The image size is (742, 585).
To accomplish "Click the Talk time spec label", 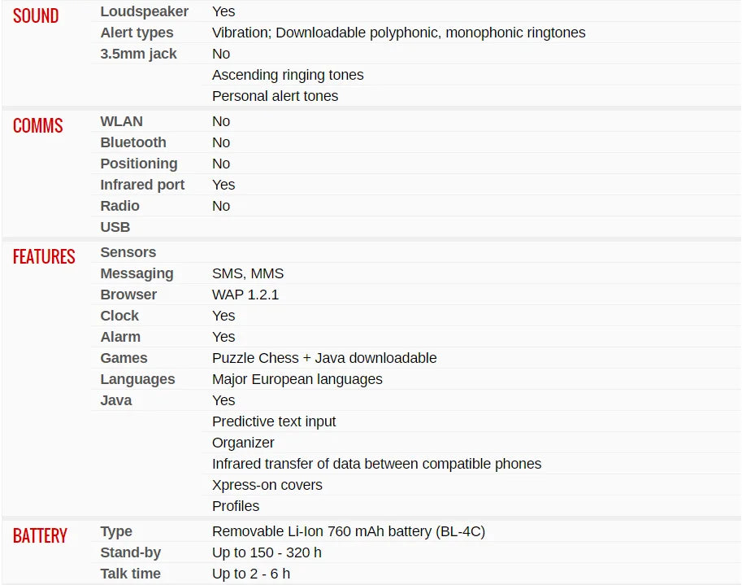I will tap(130, 574).
